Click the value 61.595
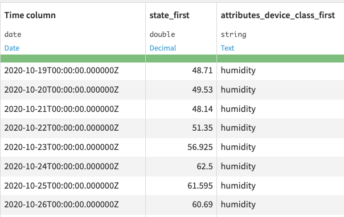The width and height of the screenshot is (344, 217). [x=200, y=186]
